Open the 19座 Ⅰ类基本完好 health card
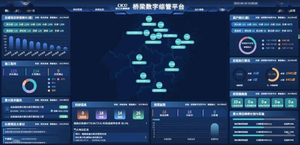The width and height of the screenshot is (300, 145). coord(237,103)
